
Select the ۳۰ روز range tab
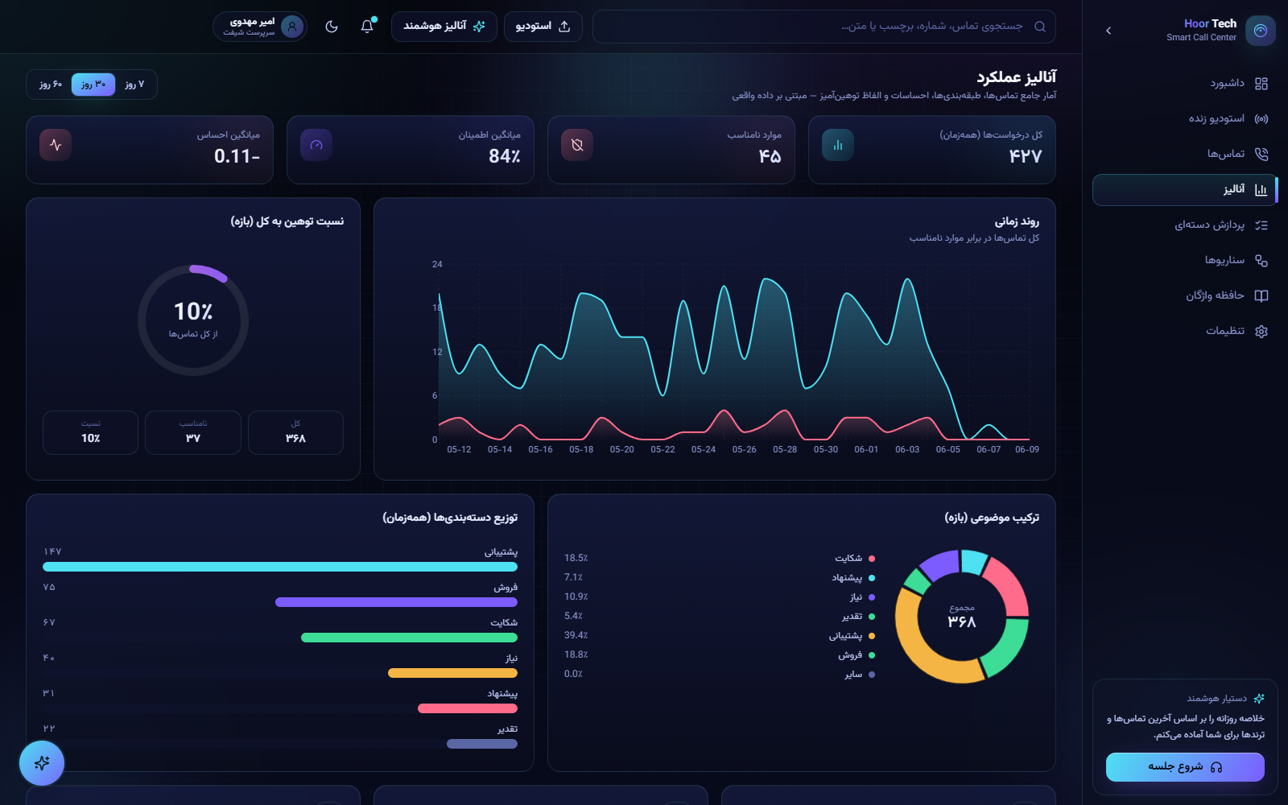point(93,85)
